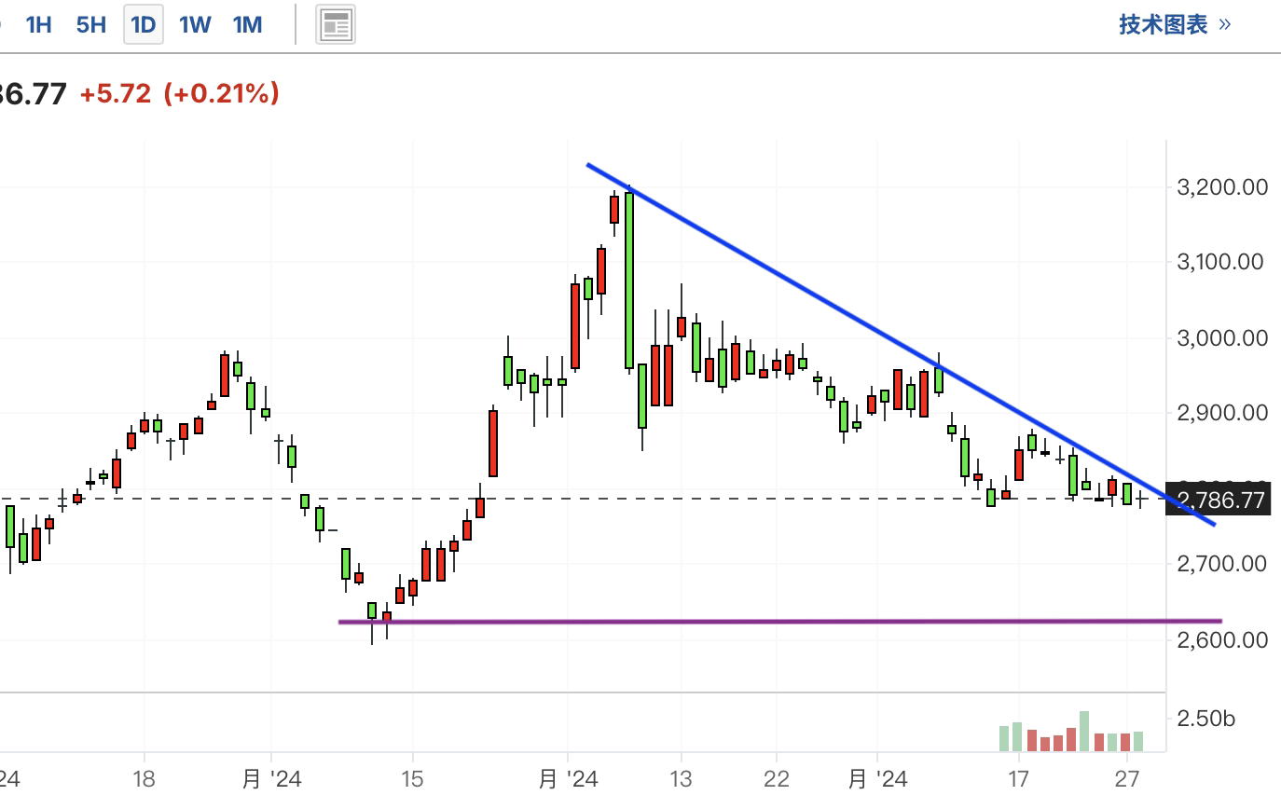
Task: Select the 5H timeframe tab
Action: pyautogui.click(x=91, y=25)
